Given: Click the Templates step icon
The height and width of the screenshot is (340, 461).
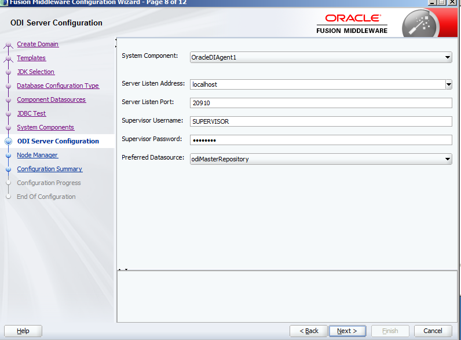Looking at the screenshot, I should [x=8, y=58].
